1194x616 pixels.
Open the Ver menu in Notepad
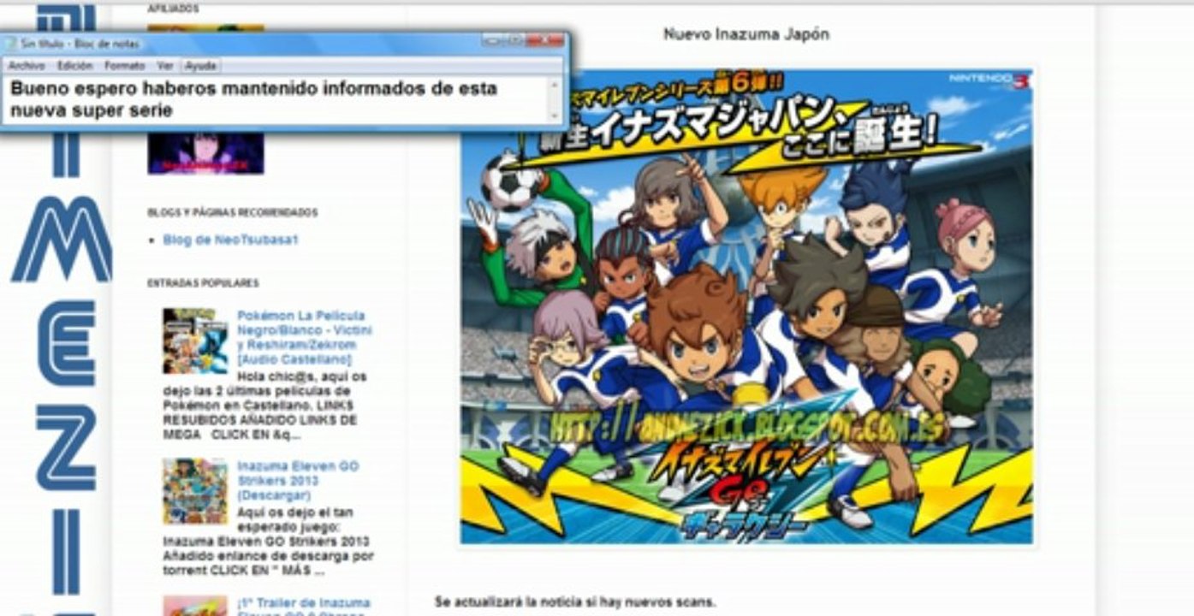[x=164, y=66]
